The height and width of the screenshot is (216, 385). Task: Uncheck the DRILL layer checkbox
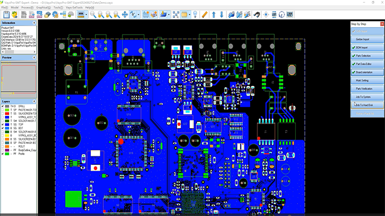pyautogui.click(x=3, y=106)
